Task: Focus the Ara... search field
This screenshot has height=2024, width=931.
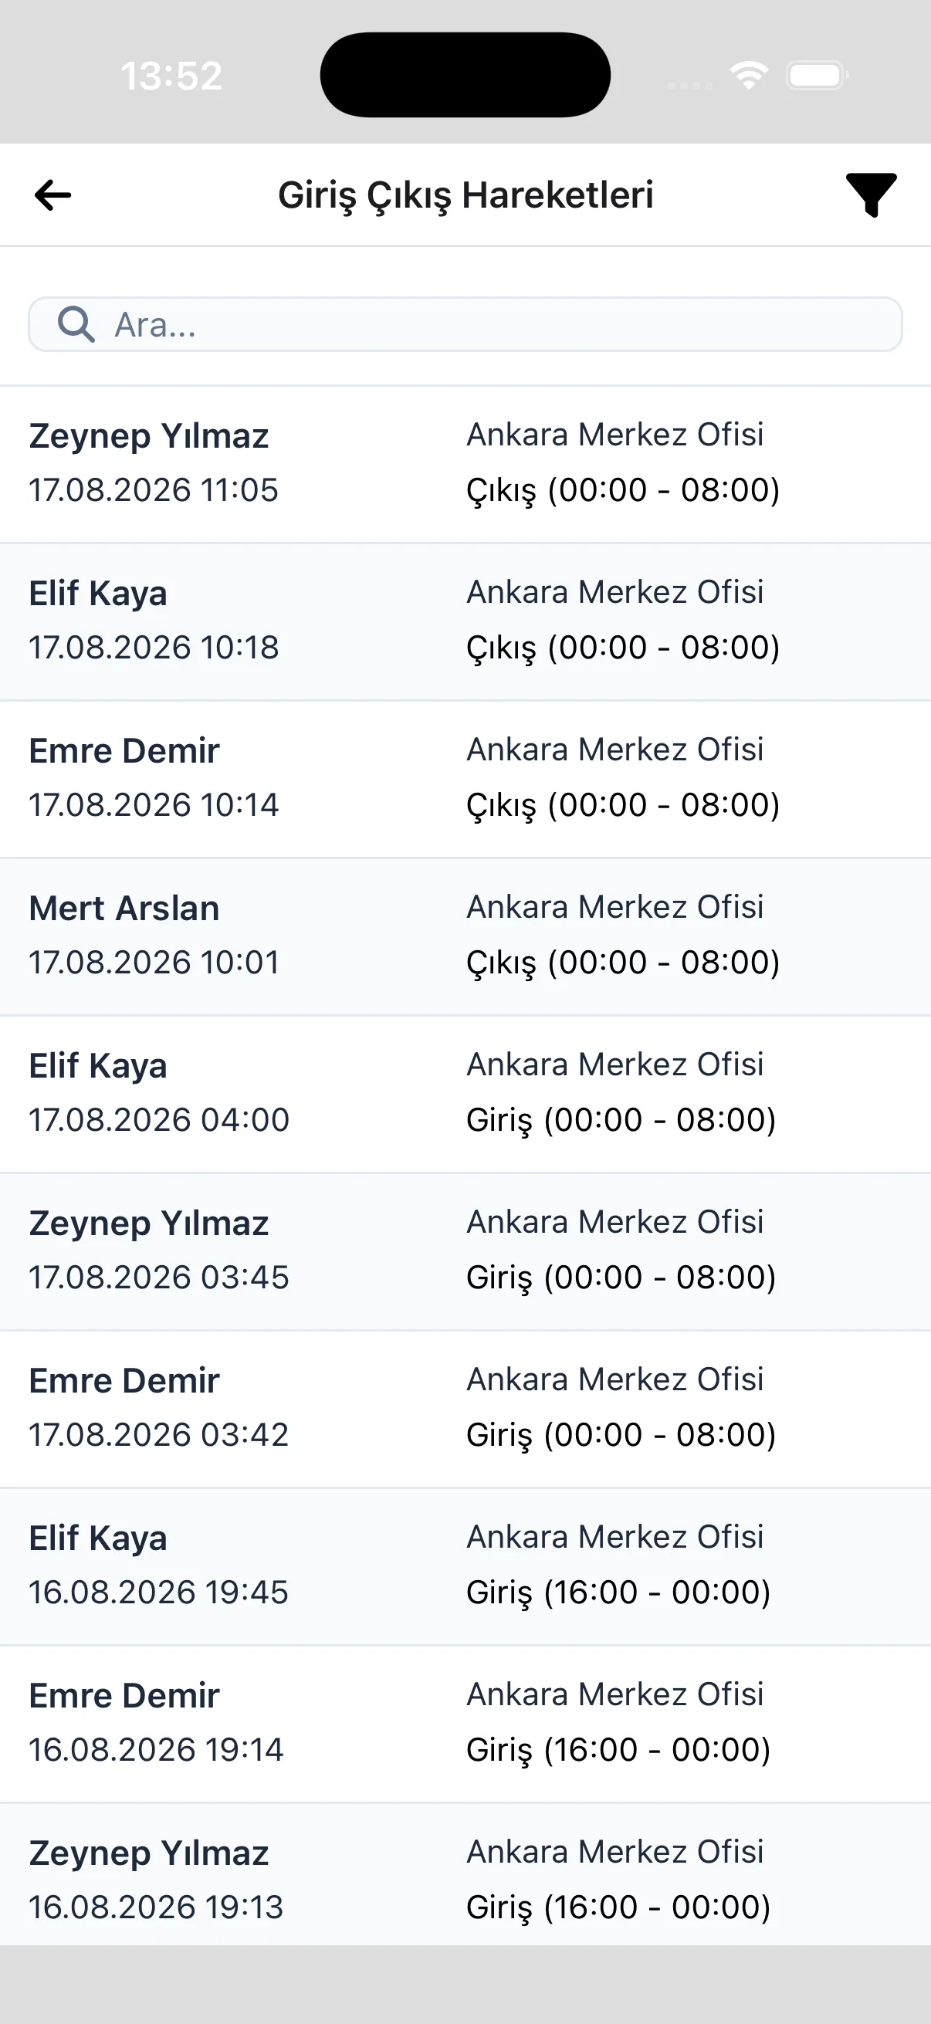Action: pyautogui.click(x=465, y=323)
